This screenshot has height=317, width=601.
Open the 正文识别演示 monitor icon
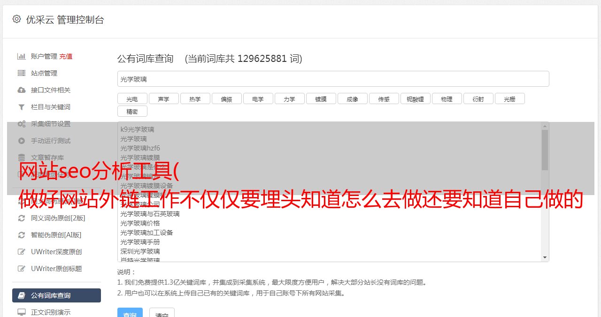tap(22, 312)
